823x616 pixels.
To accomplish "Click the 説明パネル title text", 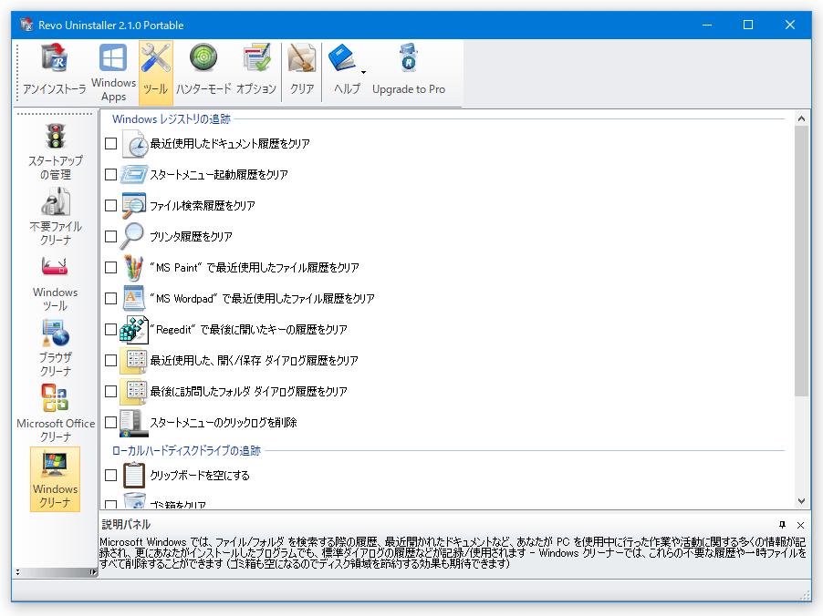I will tap(125, 524).
